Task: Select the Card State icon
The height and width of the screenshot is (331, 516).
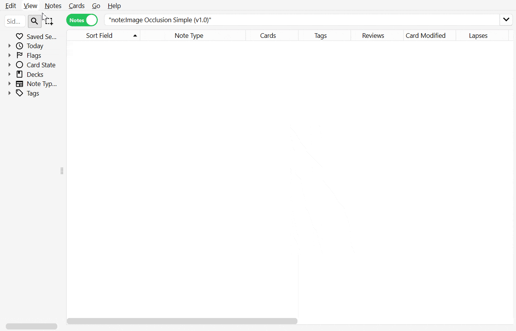Action: [19, 65]
